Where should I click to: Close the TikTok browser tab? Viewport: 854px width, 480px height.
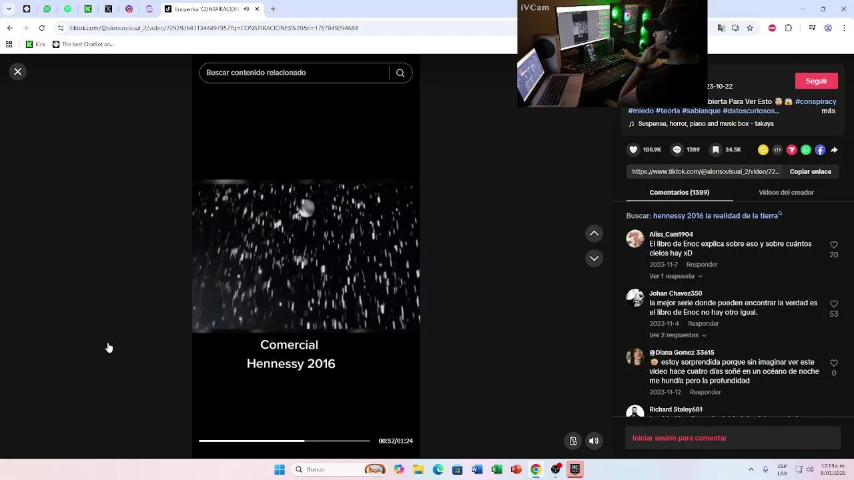(x=257, y=9)
